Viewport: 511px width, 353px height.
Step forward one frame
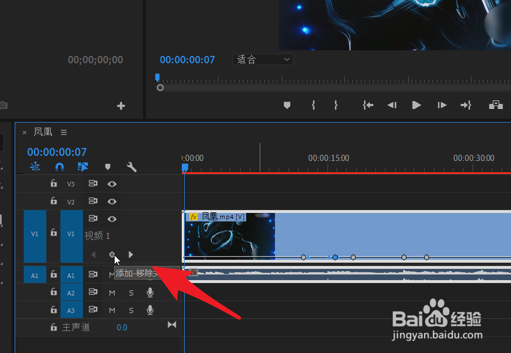click(442, 105)
